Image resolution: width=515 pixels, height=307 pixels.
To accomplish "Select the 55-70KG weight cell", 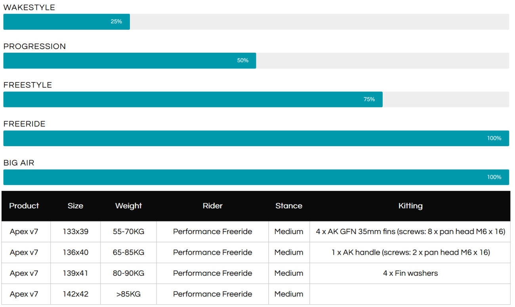I will click(128, 232).
